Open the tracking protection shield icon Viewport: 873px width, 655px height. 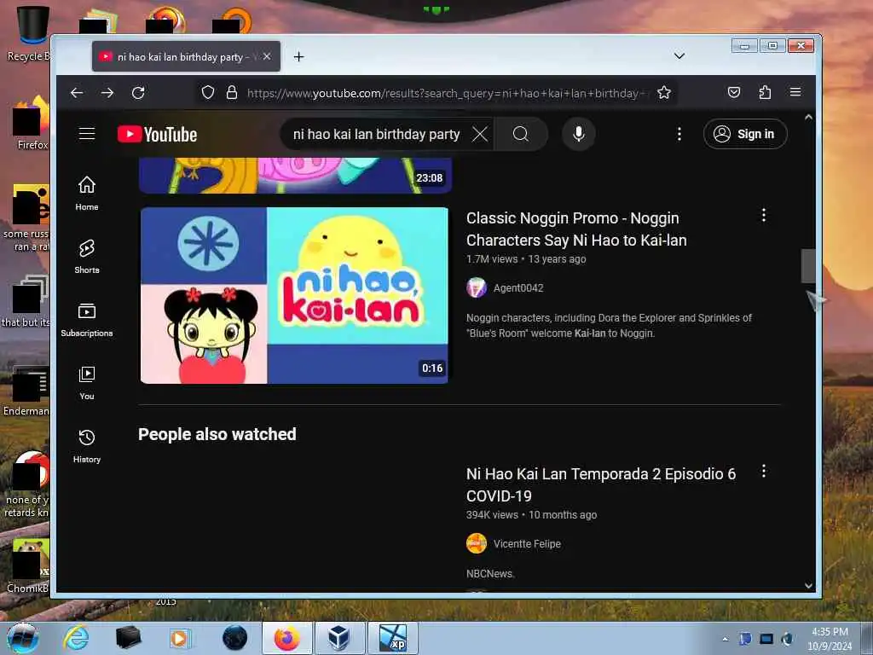coord(208,92)
